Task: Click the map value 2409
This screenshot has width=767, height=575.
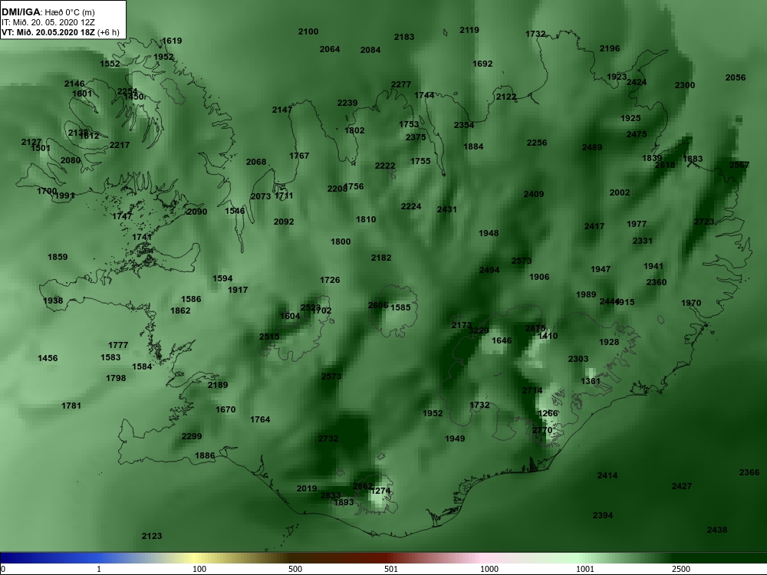Action: pos(534,194)
